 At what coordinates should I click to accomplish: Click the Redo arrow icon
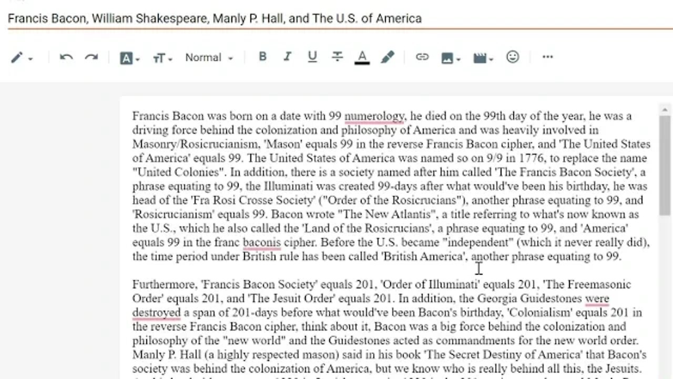pos(91,57)
